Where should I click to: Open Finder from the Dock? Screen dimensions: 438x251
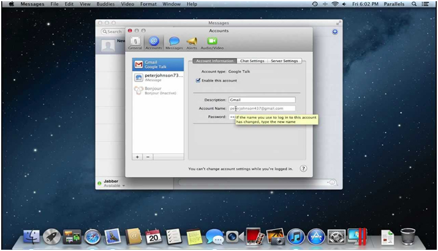click(31, 237)
